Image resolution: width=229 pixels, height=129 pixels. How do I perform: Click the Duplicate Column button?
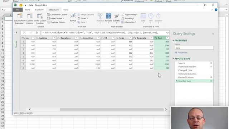point(56,22)
